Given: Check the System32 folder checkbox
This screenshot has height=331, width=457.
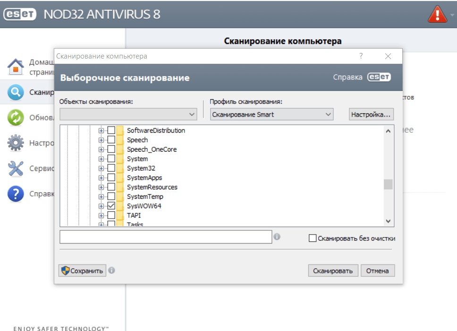Looking at the screenshot, I should 111,168.
